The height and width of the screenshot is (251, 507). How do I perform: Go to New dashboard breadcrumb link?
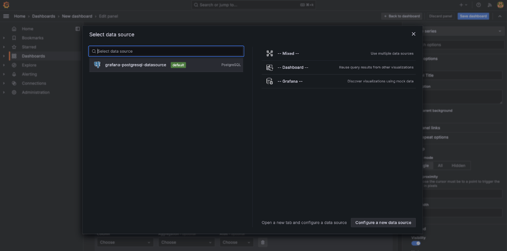tap(77, 16)
